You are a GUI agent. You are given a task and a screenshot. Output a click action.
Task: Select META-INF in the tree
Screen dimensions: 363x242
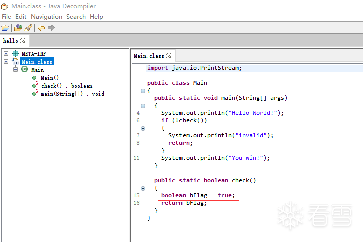(34, 54)
